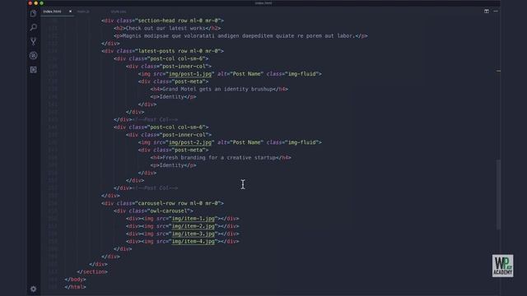527x296 pixels.
Task: Click the closing </html> tag
Action: coord(75,287)
